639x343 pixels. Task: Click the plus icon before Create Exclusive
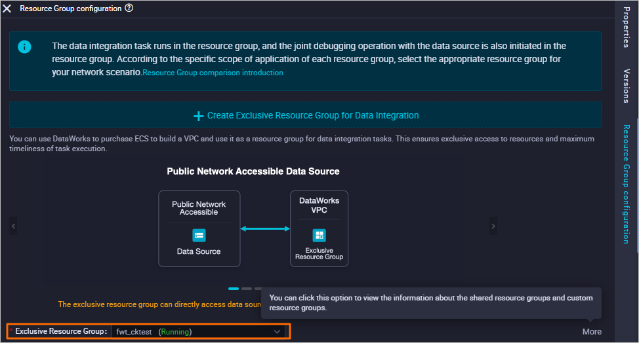[x=199, y=117]
